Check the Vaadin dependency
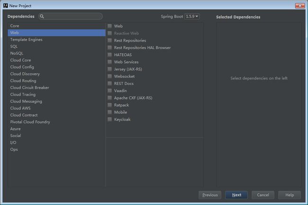 point(110,90)
